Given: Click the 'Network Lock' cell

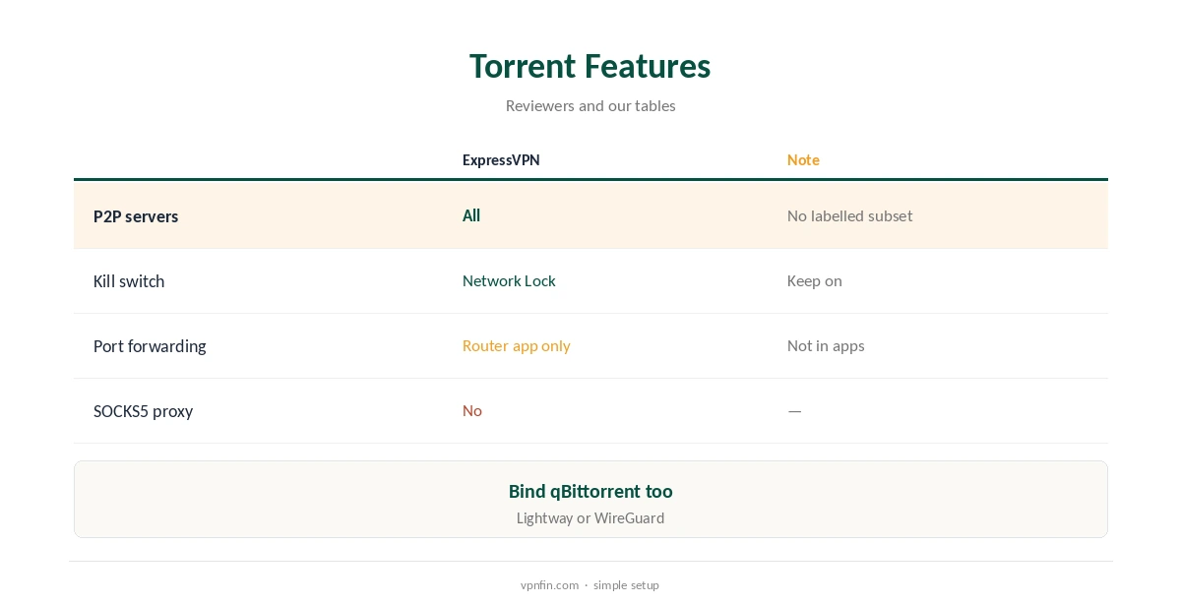Looking at the screenshot, I should (x=509, y=280).
